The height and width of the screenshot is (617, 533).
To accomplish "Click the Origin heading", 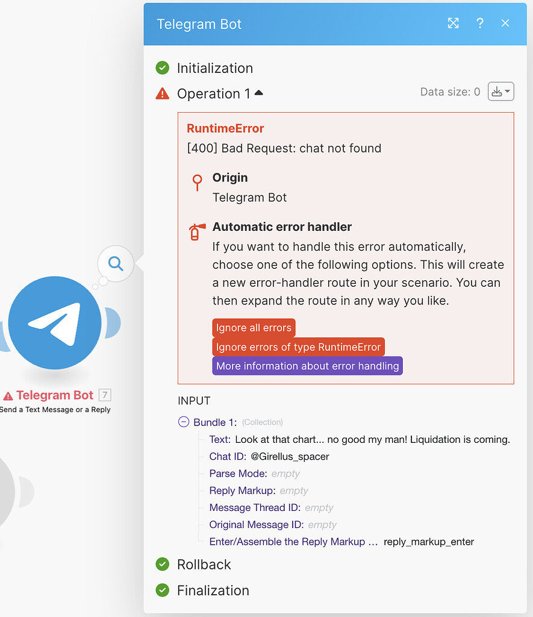I will (230, 178).
